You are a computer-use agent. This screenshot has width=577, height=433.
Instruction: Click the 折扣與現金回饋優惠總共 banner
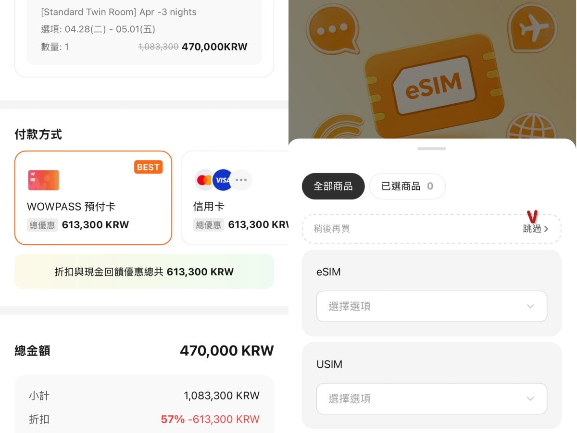tap(144, 272)
